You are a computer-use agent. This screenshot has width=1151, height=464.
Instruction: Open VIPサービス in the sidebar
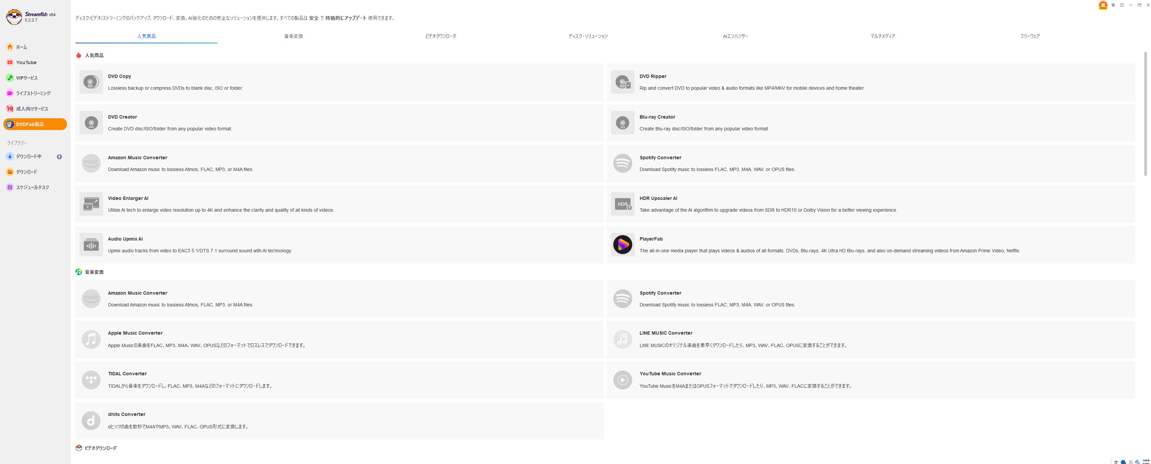tap(35, 78)
